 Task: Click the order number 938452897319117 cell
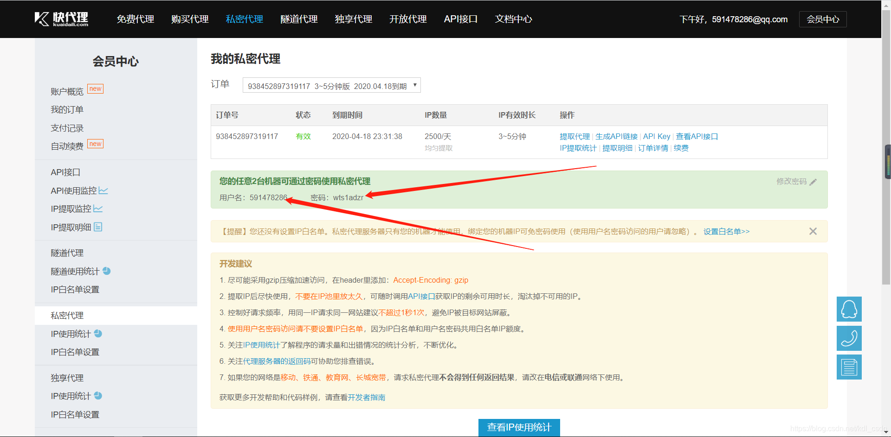(x=247, y=136)
